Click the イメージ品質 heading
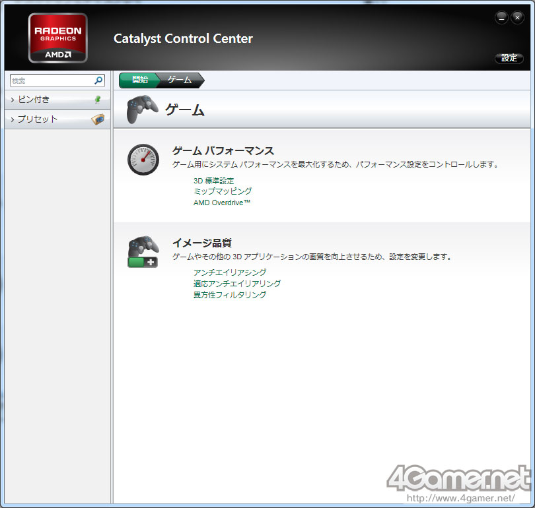535x508 pixels. [202, 243]
